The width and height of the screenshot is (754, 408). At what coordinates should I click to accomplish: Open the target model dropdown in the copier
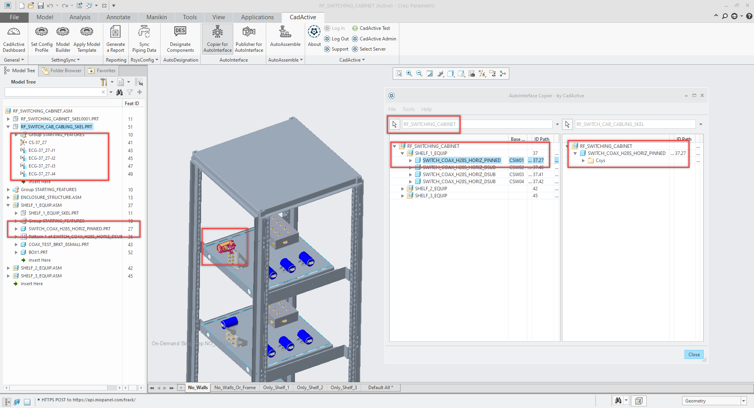[701, 124]
